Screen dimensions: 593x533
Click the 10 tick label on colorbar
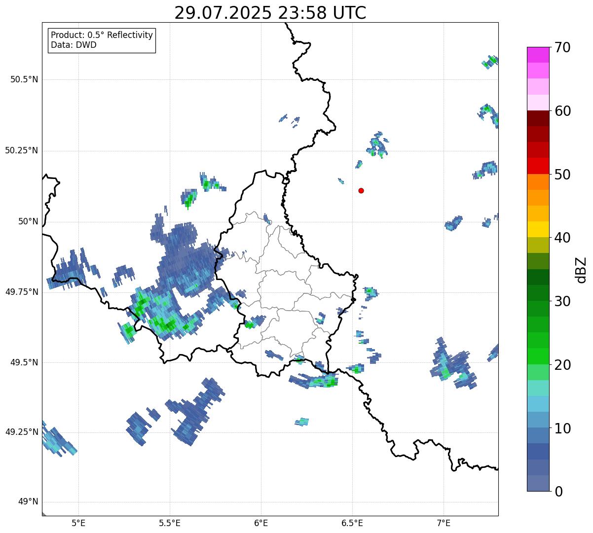(562, 428)
